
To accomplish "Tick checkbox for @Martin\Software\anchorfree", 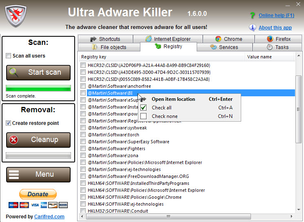I will pos(83,86).
